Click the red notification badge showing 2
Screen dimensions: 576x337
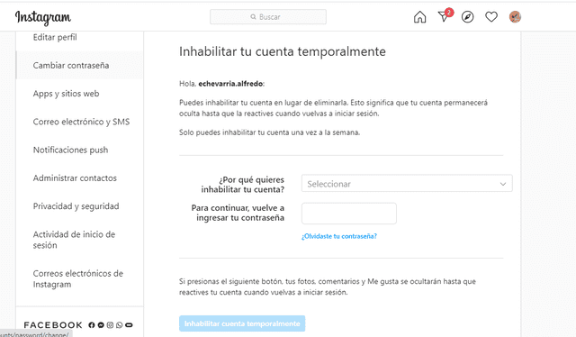pos(449,12)
